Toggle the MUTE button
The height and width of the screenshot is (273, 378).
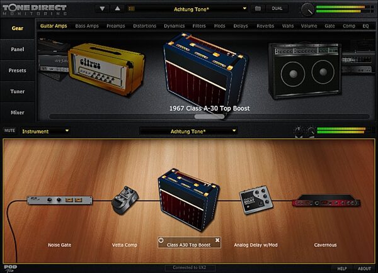[x=9, y=130]
